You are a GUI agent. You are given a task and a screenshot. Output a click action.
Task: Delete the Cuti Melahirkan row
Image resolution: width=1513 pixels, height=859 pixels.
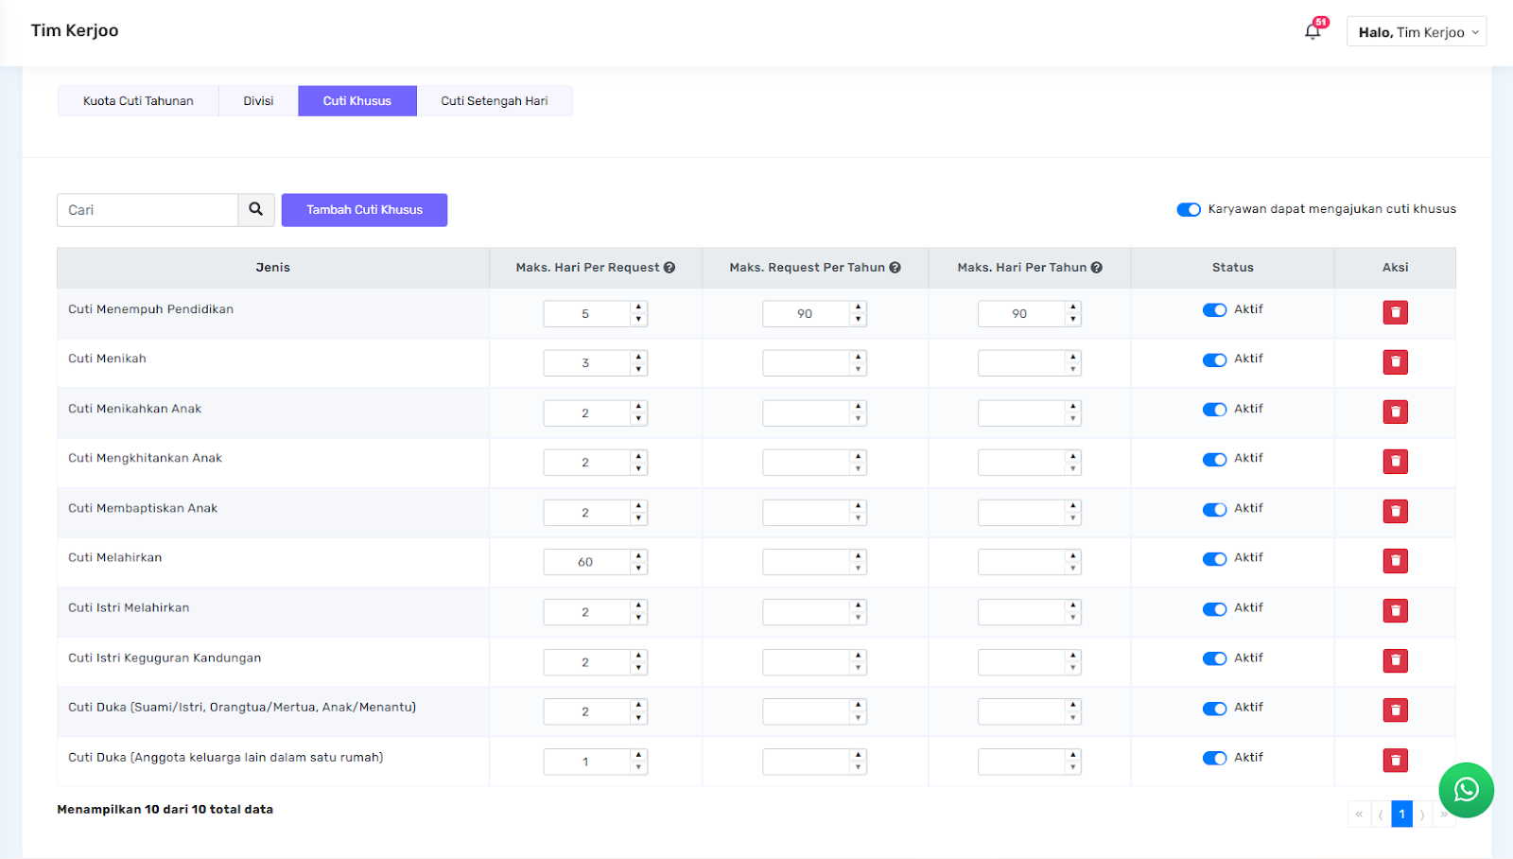1395,561
